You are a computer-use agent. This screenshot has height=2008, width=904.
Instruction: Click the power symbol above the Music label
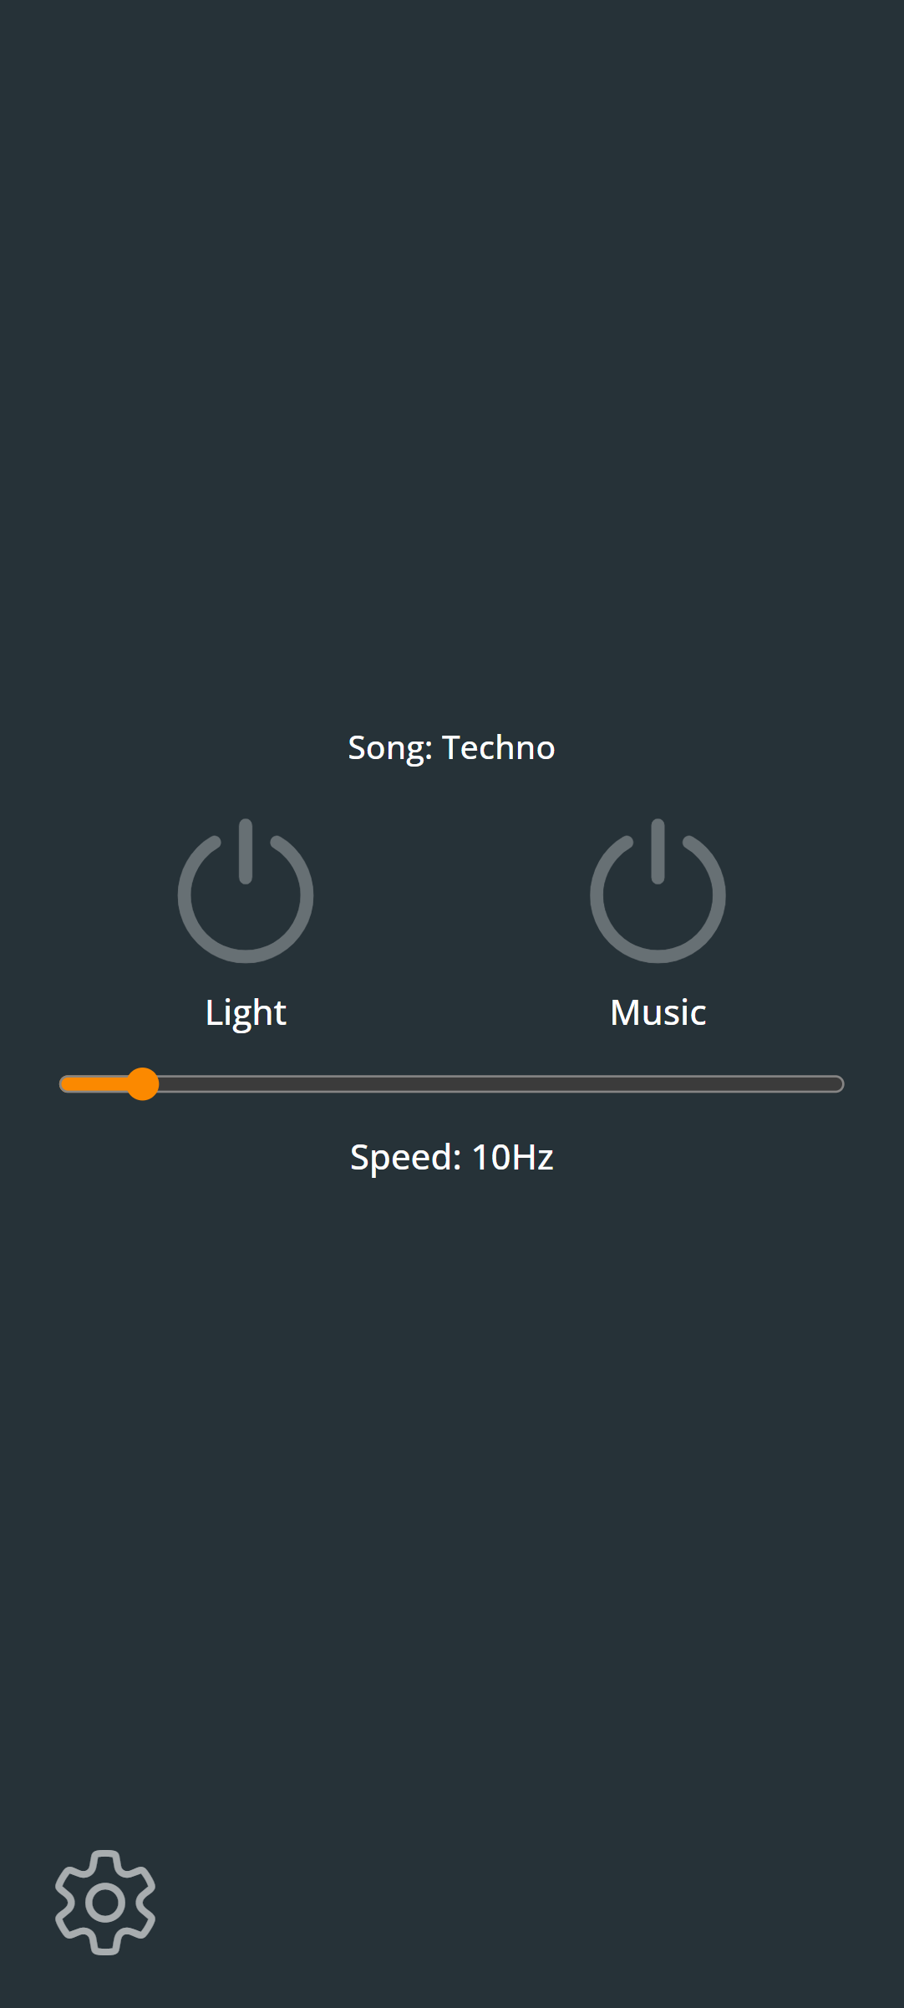coord(657,894)
